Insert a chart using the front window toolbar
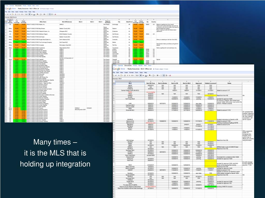Image resolution: width=265 pixels, height=198 pixels. 170,76
